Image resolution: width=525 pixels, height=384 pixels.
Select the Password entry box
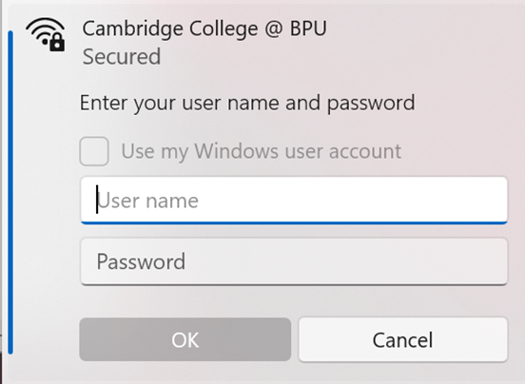[294, 261]
